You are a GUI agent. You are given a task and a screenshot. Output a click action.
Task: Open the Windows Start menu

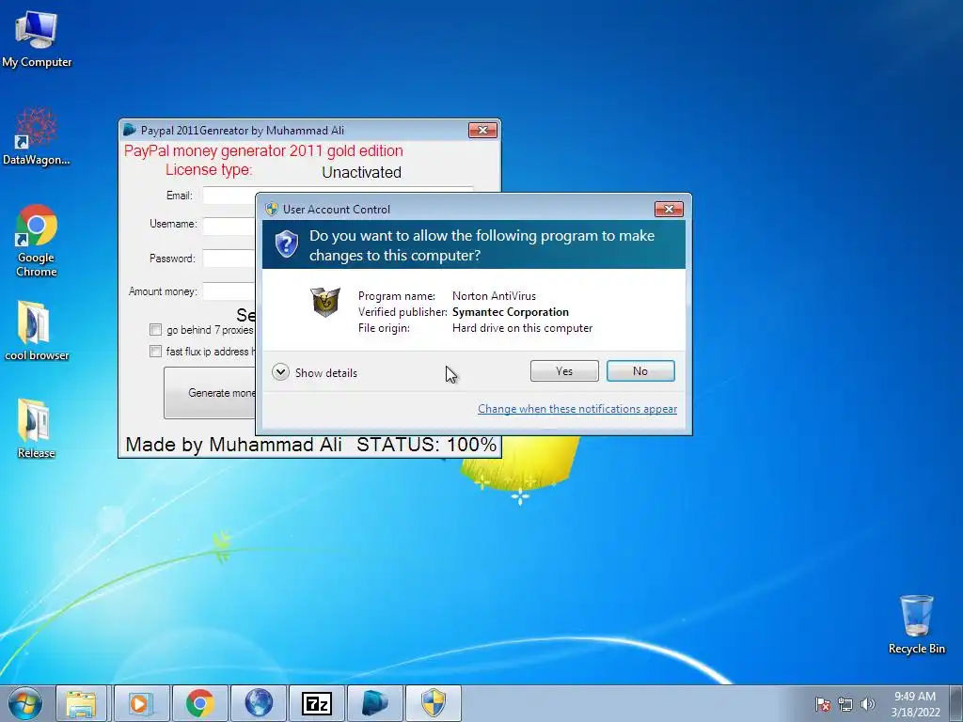coord(24,703)
